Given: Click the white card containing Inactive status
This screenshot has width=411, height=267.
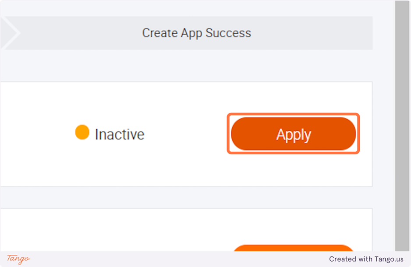Looking at the screenshot, I should tap(175, 167).
